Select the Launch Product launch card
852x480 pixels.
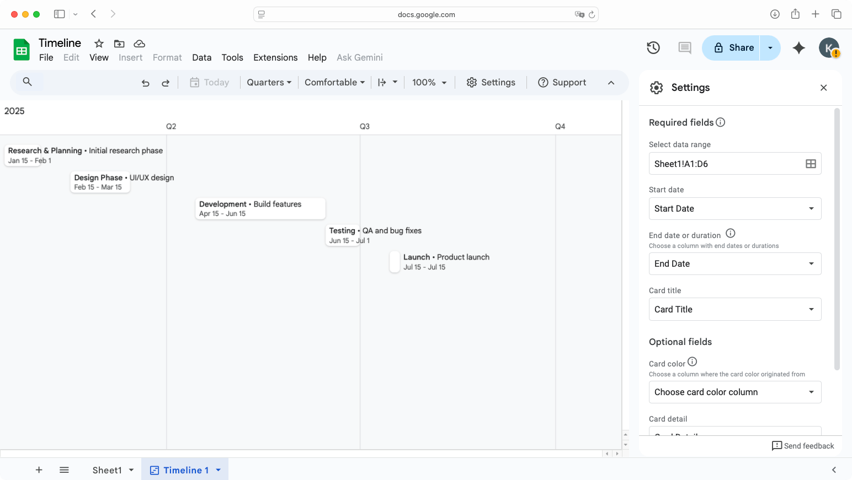pyautogui.click(x=395, y=262)
